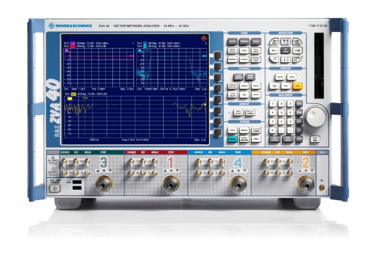Tap the down arrow navigation key
The image size is (374, 259).
point(285,59)
